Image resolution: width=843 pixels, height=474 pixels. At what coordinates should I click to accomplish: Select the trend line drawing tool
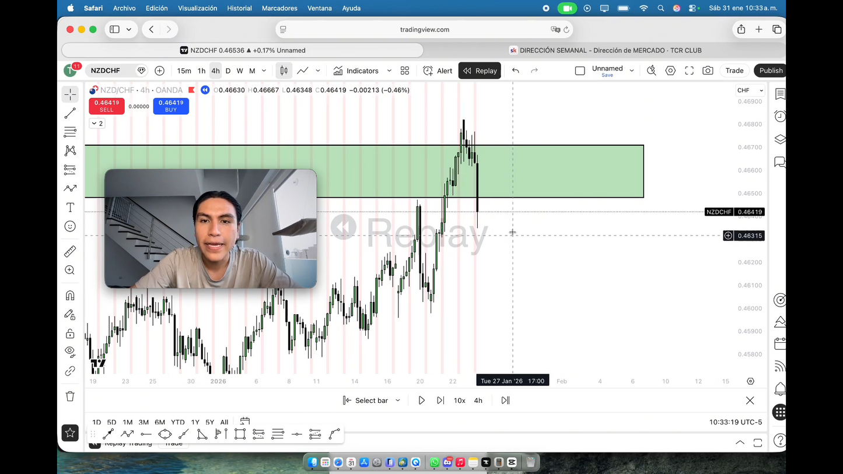click(70, 113)
